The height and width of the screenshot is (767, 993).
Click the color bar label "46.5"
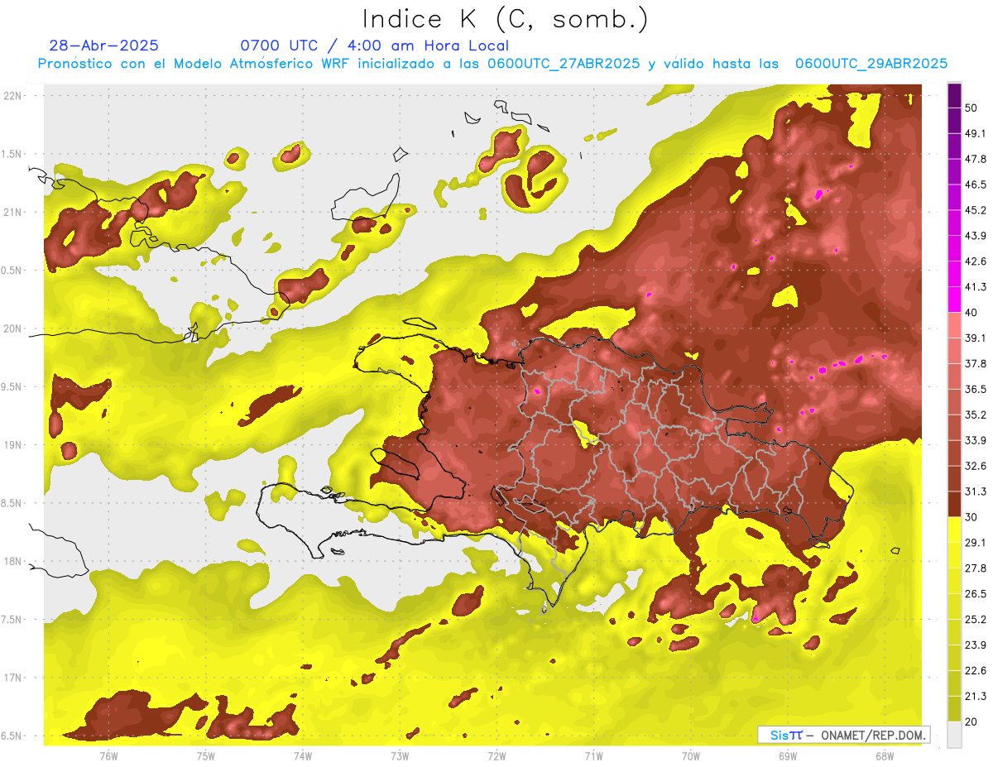tap(976, 185)
